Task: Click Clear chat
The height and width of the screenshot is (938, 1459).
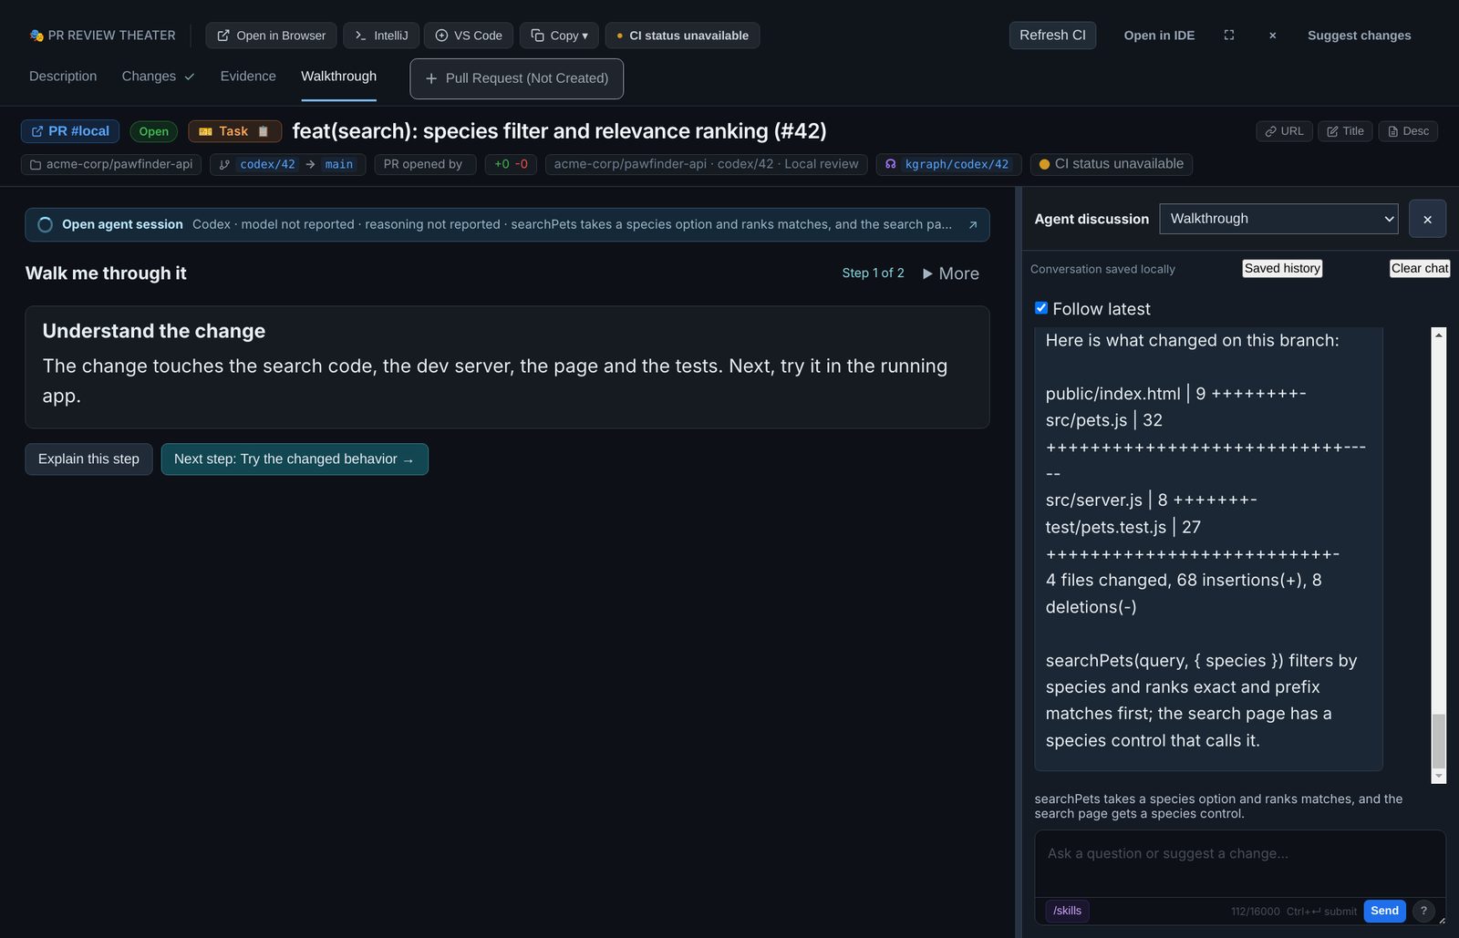Action: point(1420,268)
